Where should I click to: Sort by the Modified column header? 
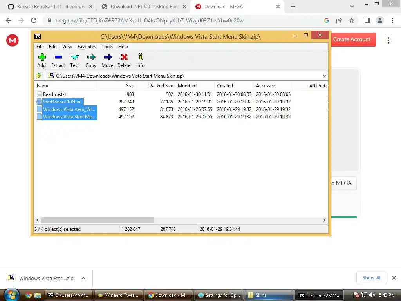pos(195,86)
